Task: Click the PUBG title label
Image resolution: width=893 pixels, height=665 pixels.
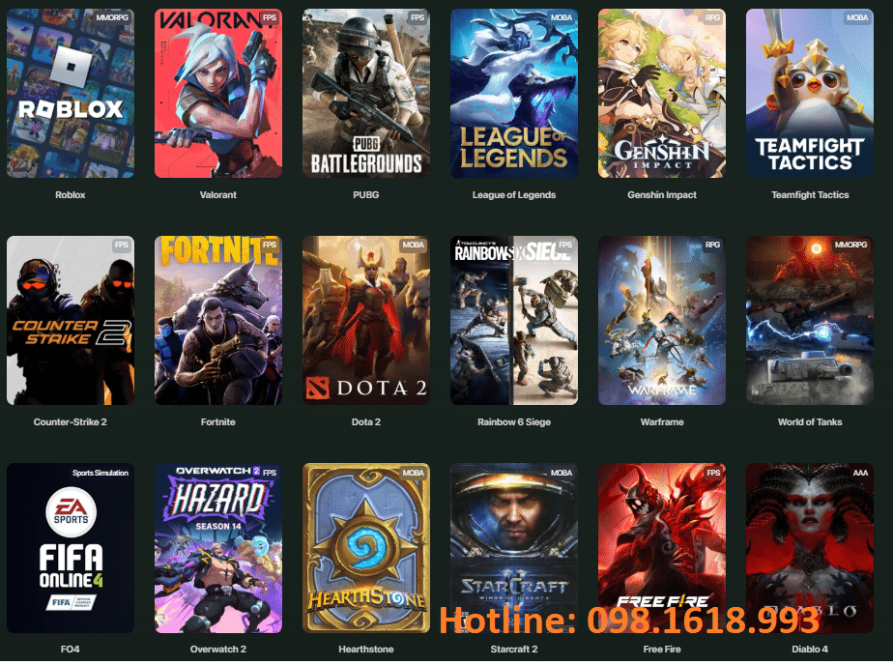Action: click(366, 194)
